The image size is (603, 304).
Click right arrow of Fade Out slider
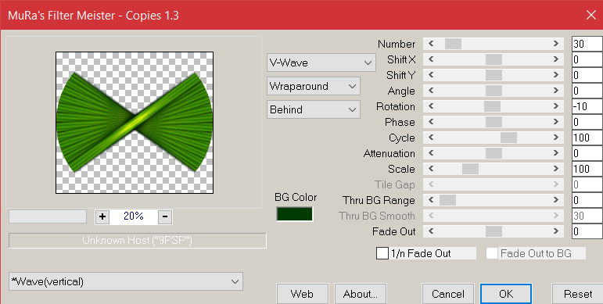pyautogui.click(x=556, y=231)
